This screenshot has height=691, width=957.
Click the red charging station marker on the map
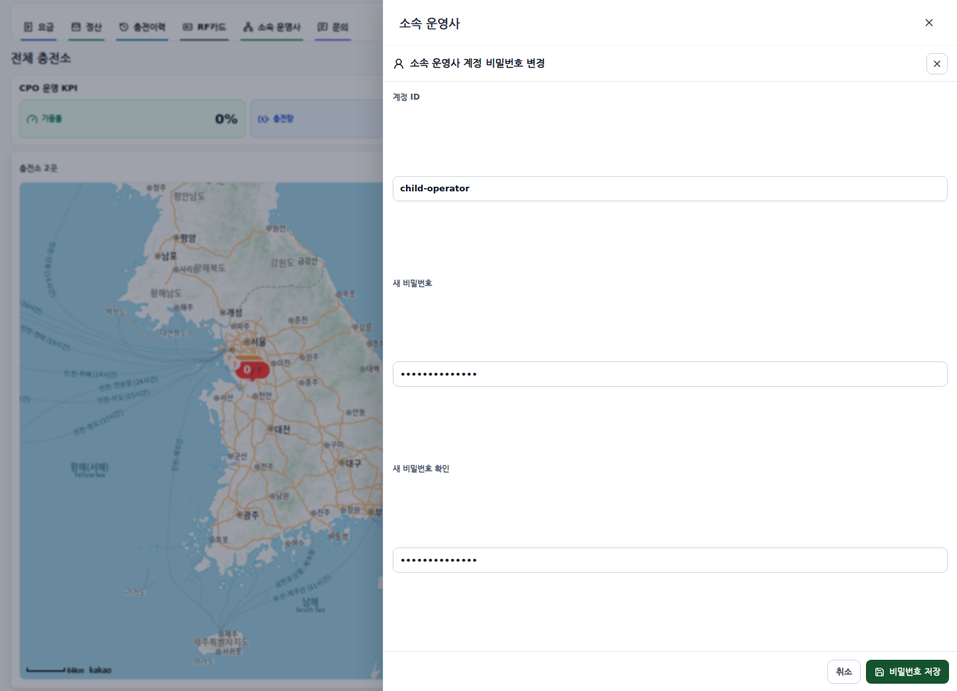(x=252, y=369)
